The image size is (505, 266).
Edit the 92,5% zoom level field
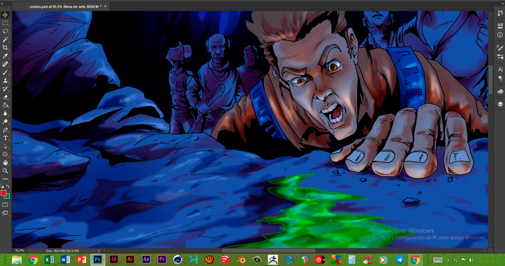click(20, 251)
